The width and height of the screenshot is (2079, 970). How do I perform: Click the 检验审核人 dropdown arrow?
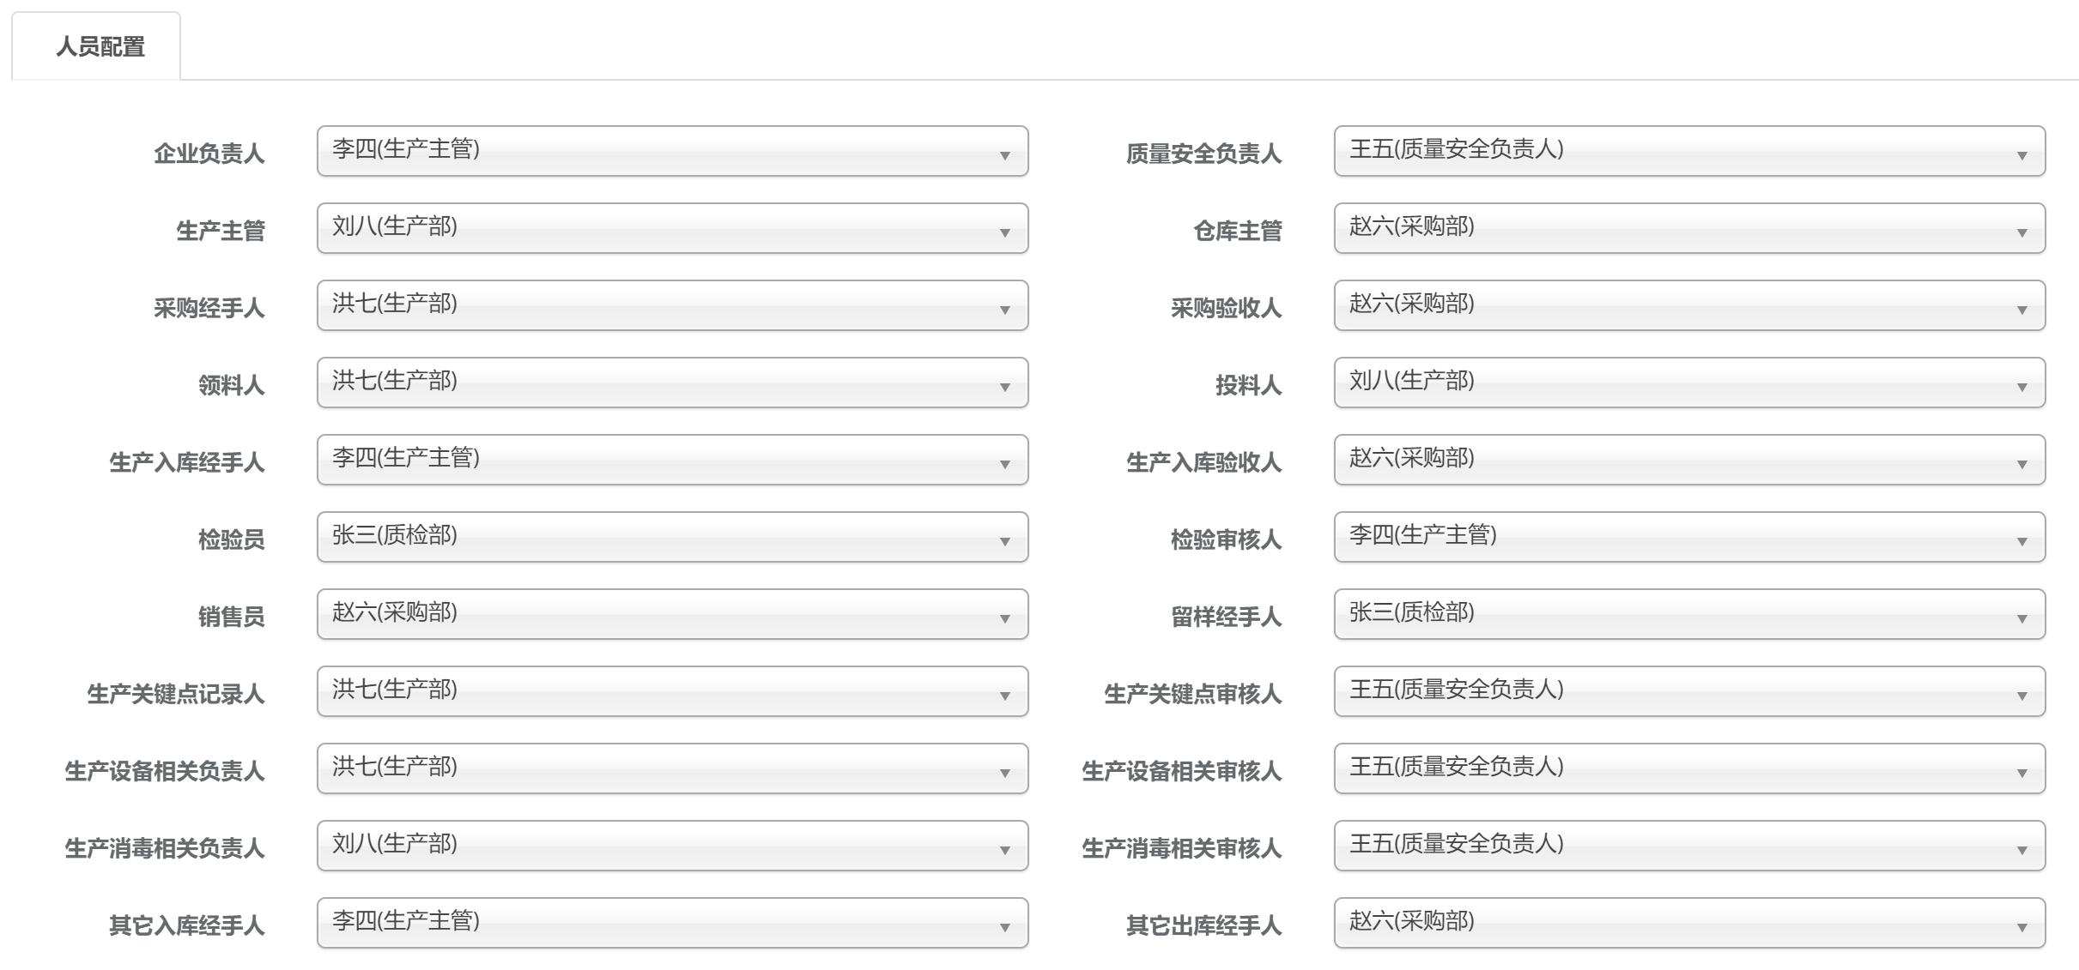point(2021,540)
